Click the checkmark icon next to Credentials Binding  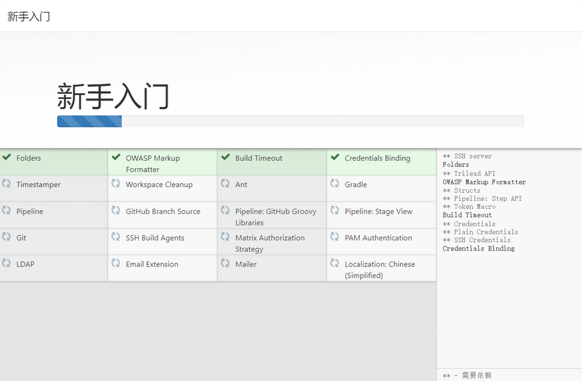point(335,157)
